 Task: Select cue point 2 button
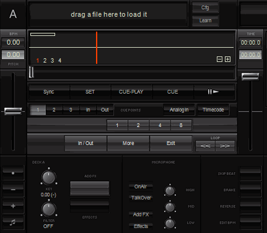click(54, 110)
